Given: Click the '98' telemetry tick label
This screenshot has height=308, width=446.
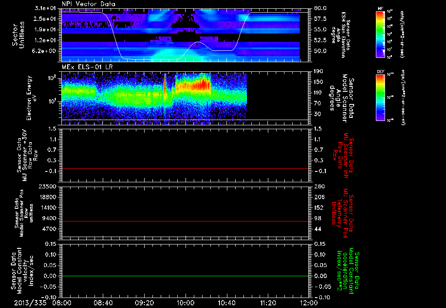Looking at the screenshot, I should (x=318, y=218).
